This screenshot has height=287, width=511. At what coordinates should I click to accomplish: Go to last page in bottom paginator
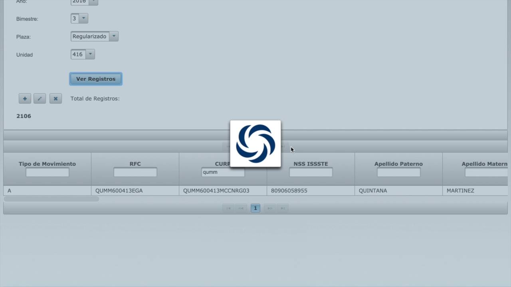pyautogui.click(x=283, y=208)
